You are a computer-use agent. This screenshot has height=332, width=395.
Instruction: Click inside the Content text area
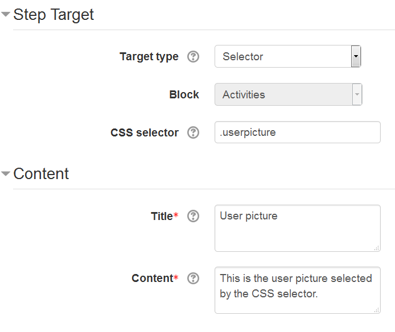click(298, 290)
